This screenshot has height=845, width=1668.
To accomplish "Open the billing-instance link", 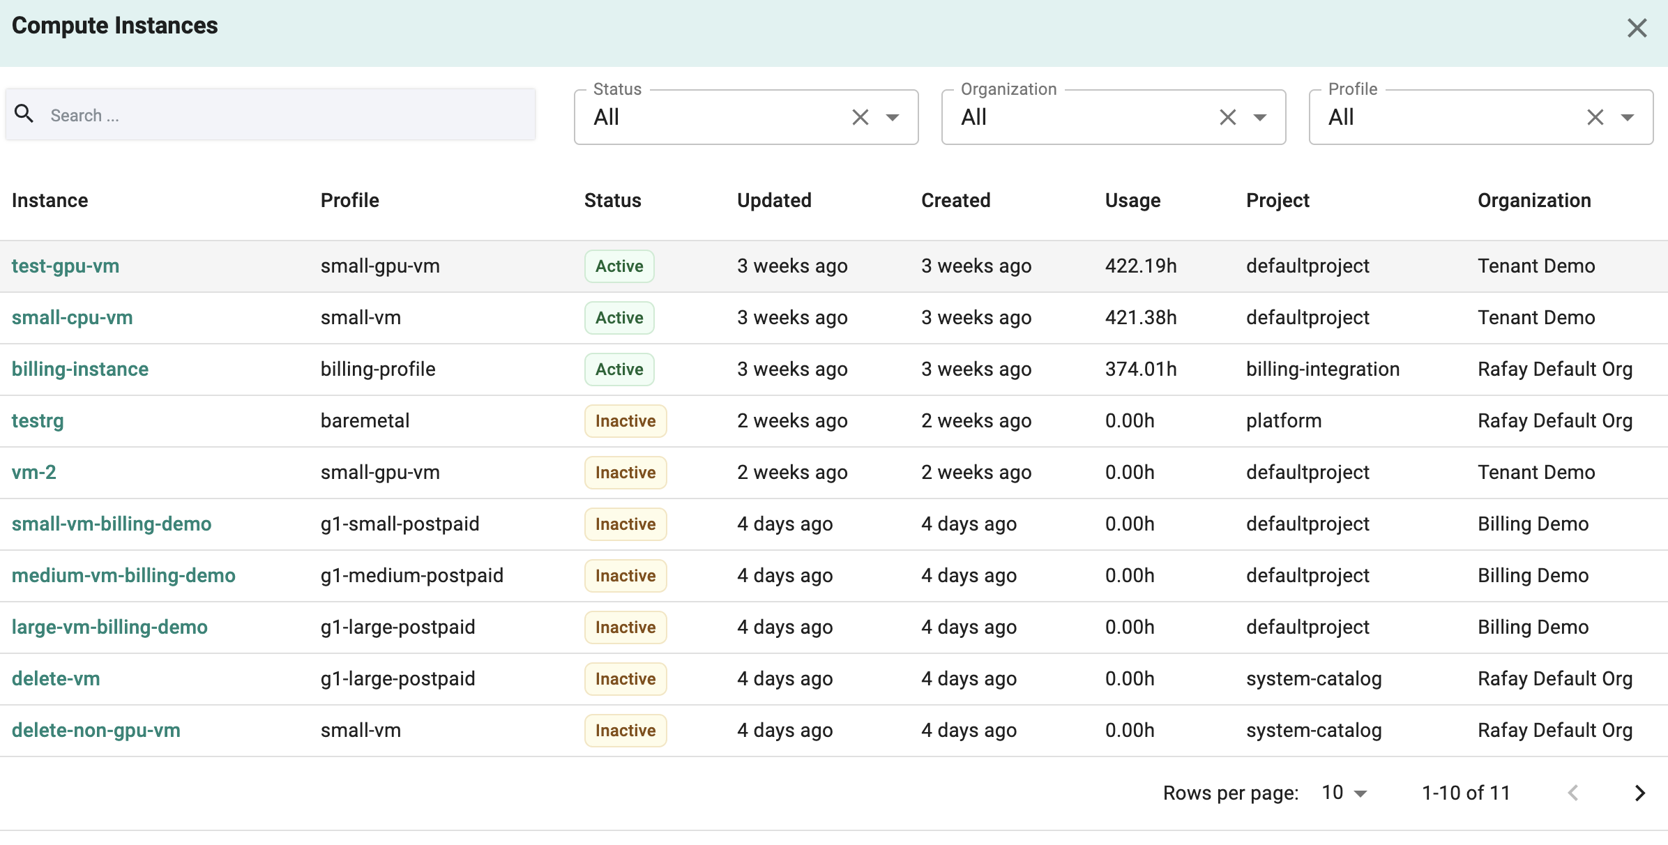I will coord(80,369).
